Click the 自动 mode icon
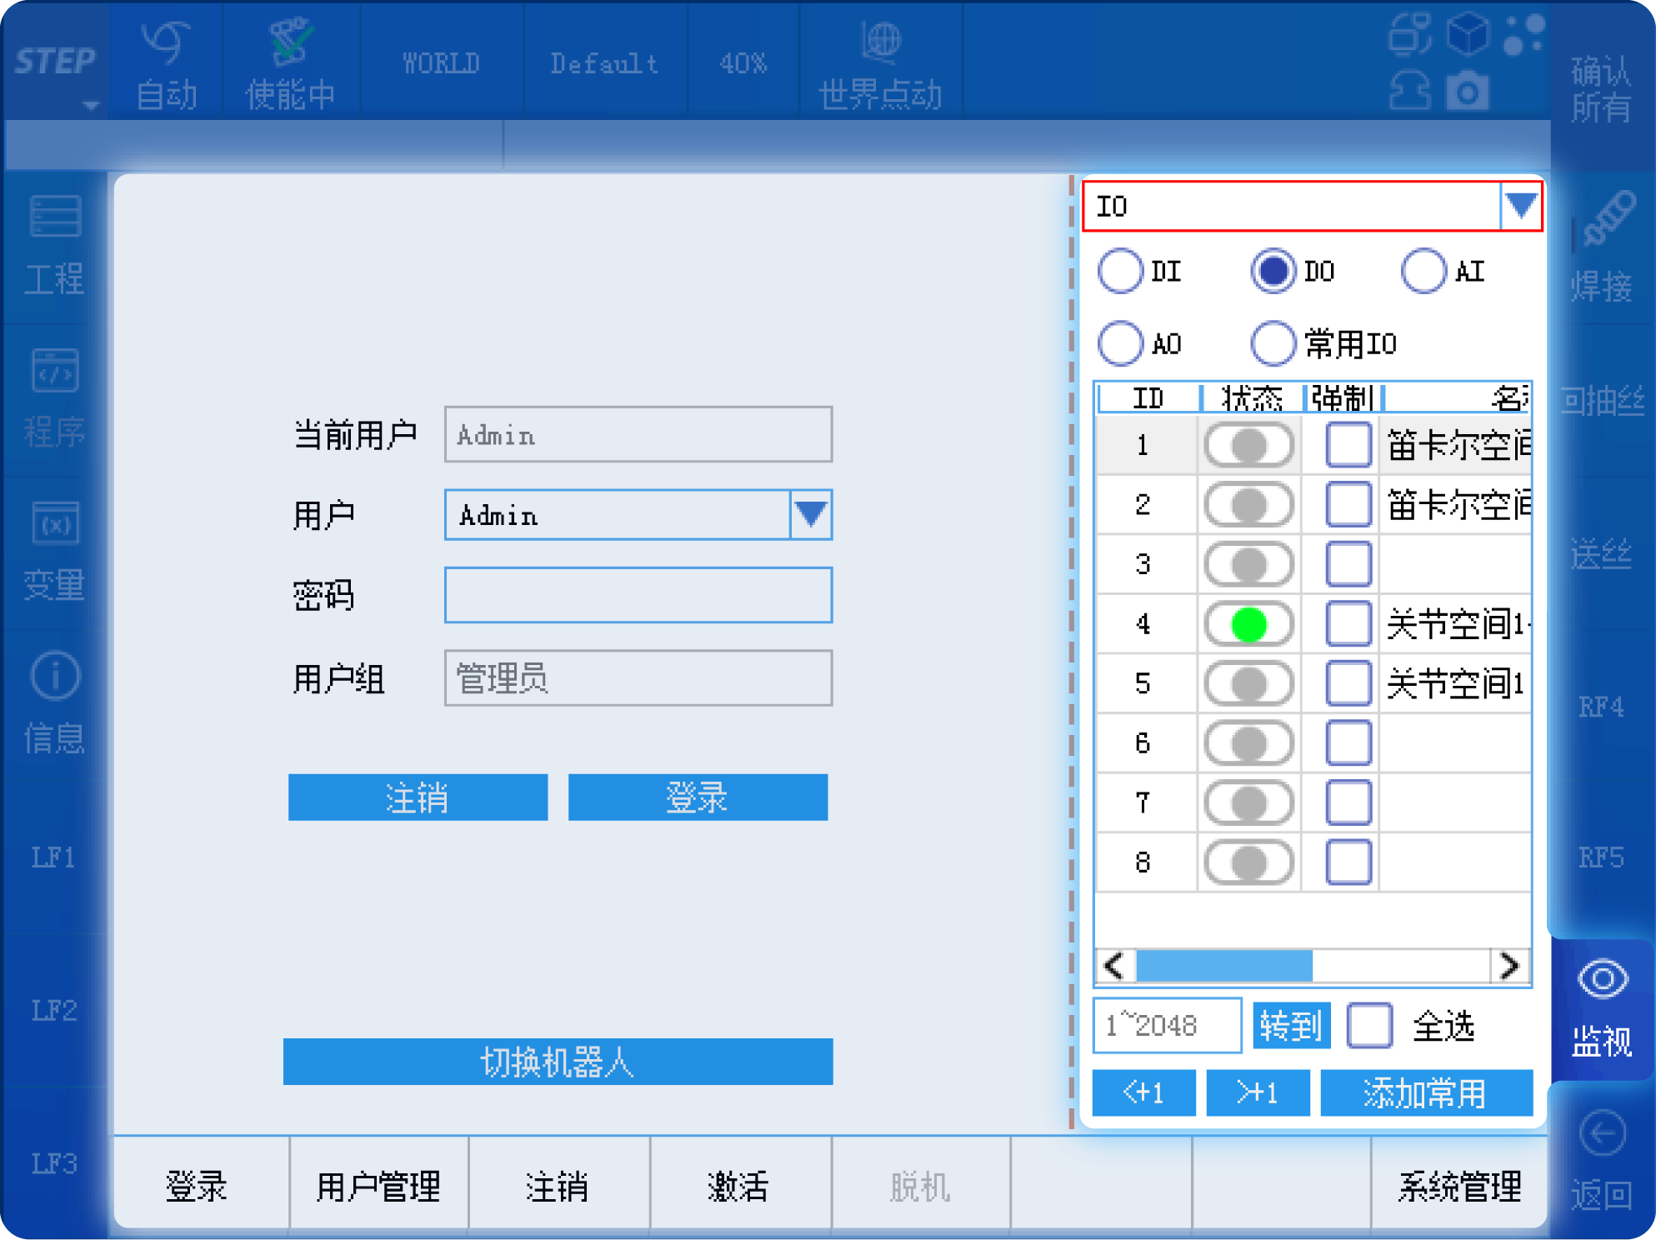1656x1240 pixels. [x=166, y=43]
